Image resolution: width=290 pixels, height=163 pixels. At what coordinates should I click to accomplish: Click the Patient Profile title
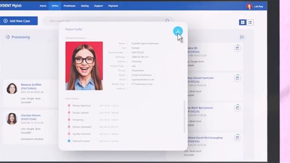(x=74, y=29)
